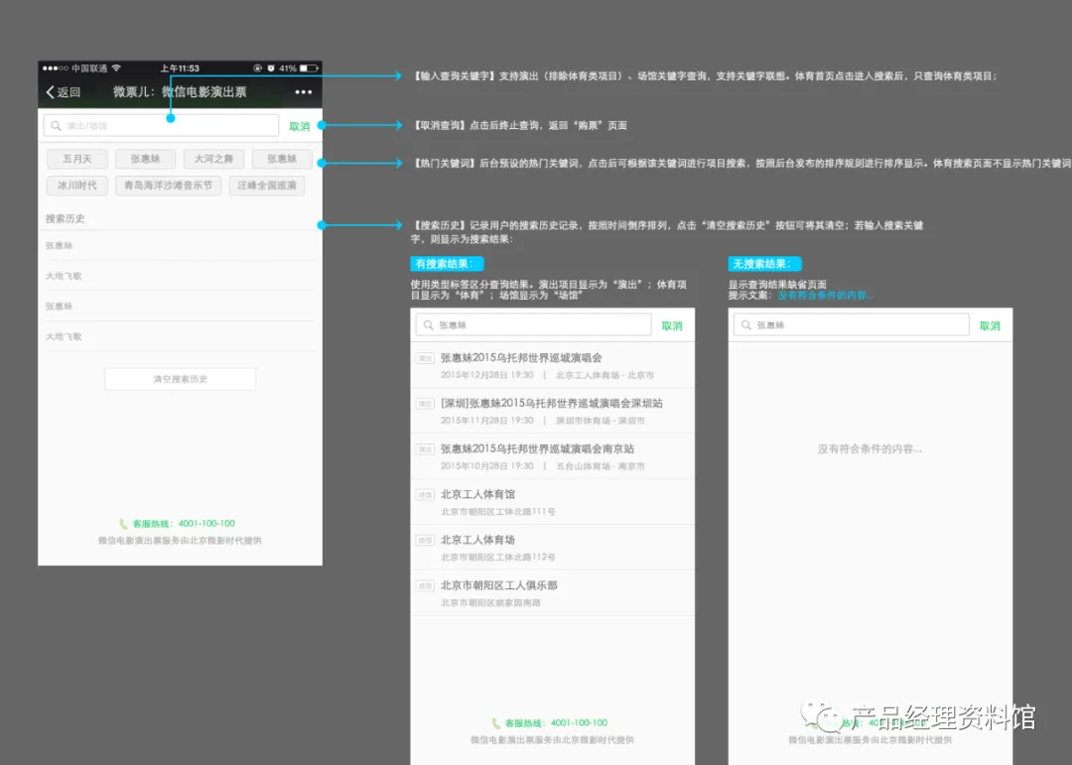Tap the 返回 back chevron

50,92
